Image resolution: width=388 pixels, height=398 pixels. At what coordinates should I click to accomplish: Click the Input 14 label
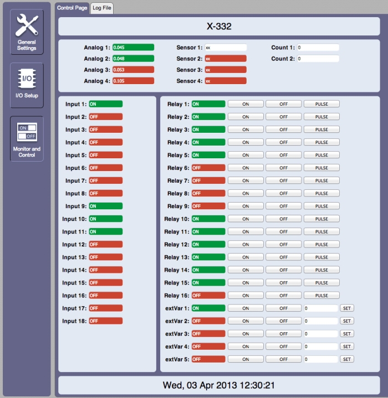click(x=74, y=270)
